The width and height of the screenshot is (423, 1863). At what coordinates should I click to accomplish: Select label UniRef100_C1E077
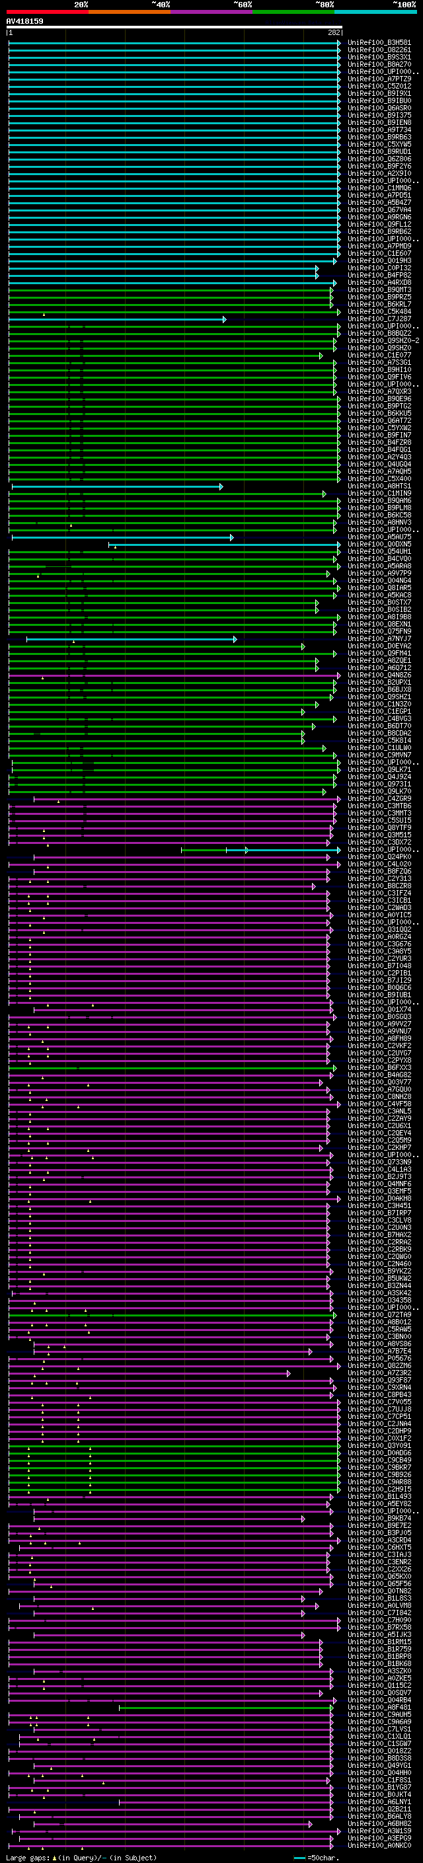pos(379,355)
